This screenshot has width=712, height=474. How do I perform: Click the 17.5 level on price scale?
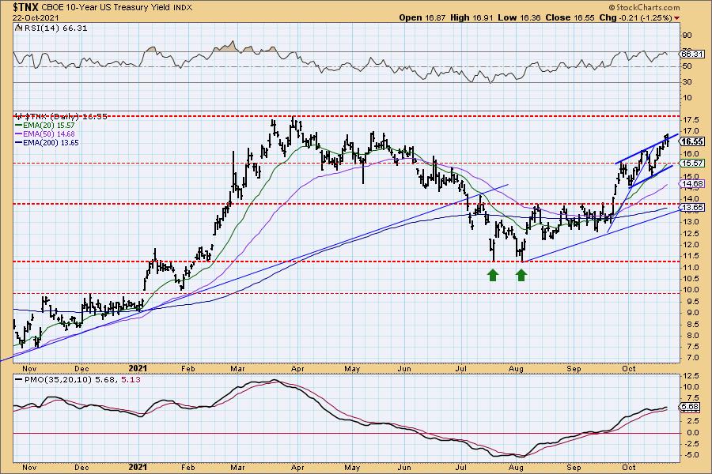[690, 120]
